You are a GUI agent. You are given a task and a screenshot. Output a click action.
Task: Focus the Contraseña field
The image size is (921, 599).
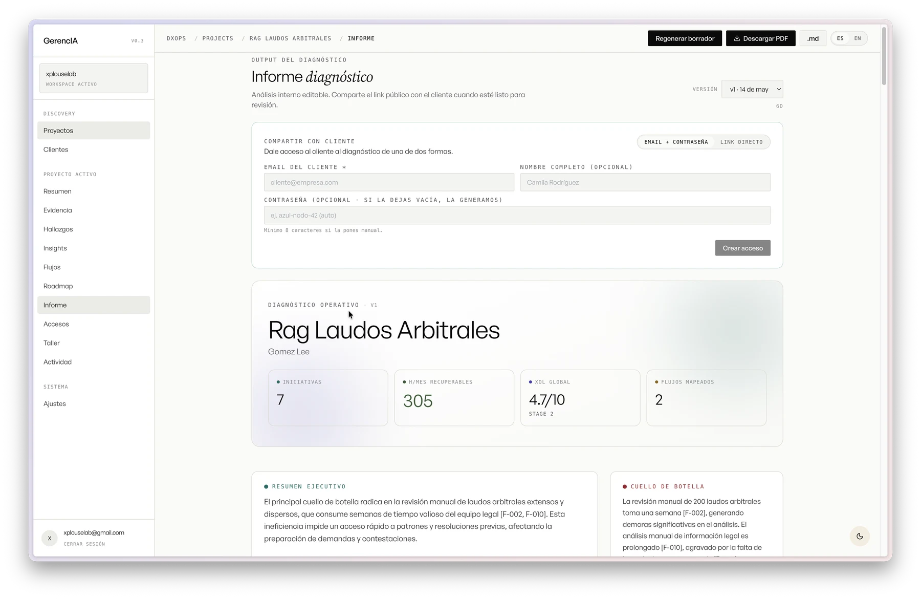click(517, 216)
